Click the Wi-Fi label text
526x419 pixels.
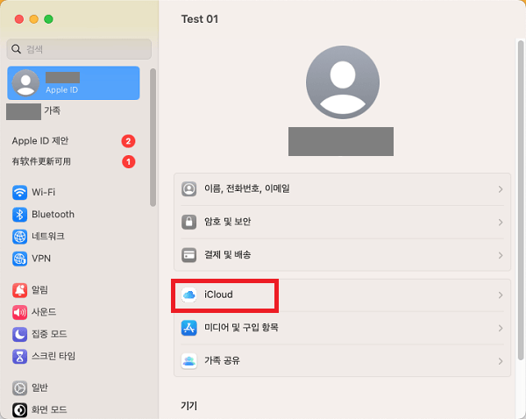pyautogui.click(x=43, y=192)
